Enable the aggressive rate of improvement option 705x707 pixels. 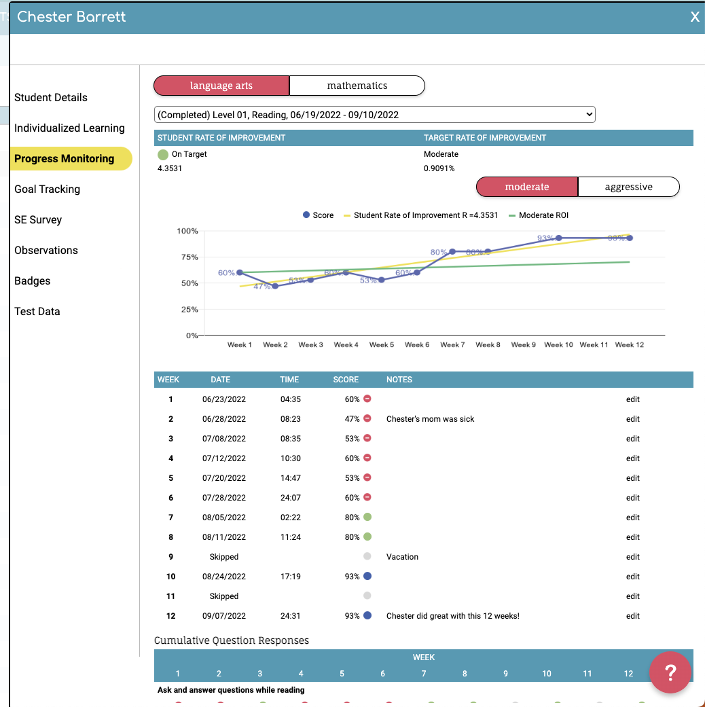pyautogui.click(x=628, y=186)
